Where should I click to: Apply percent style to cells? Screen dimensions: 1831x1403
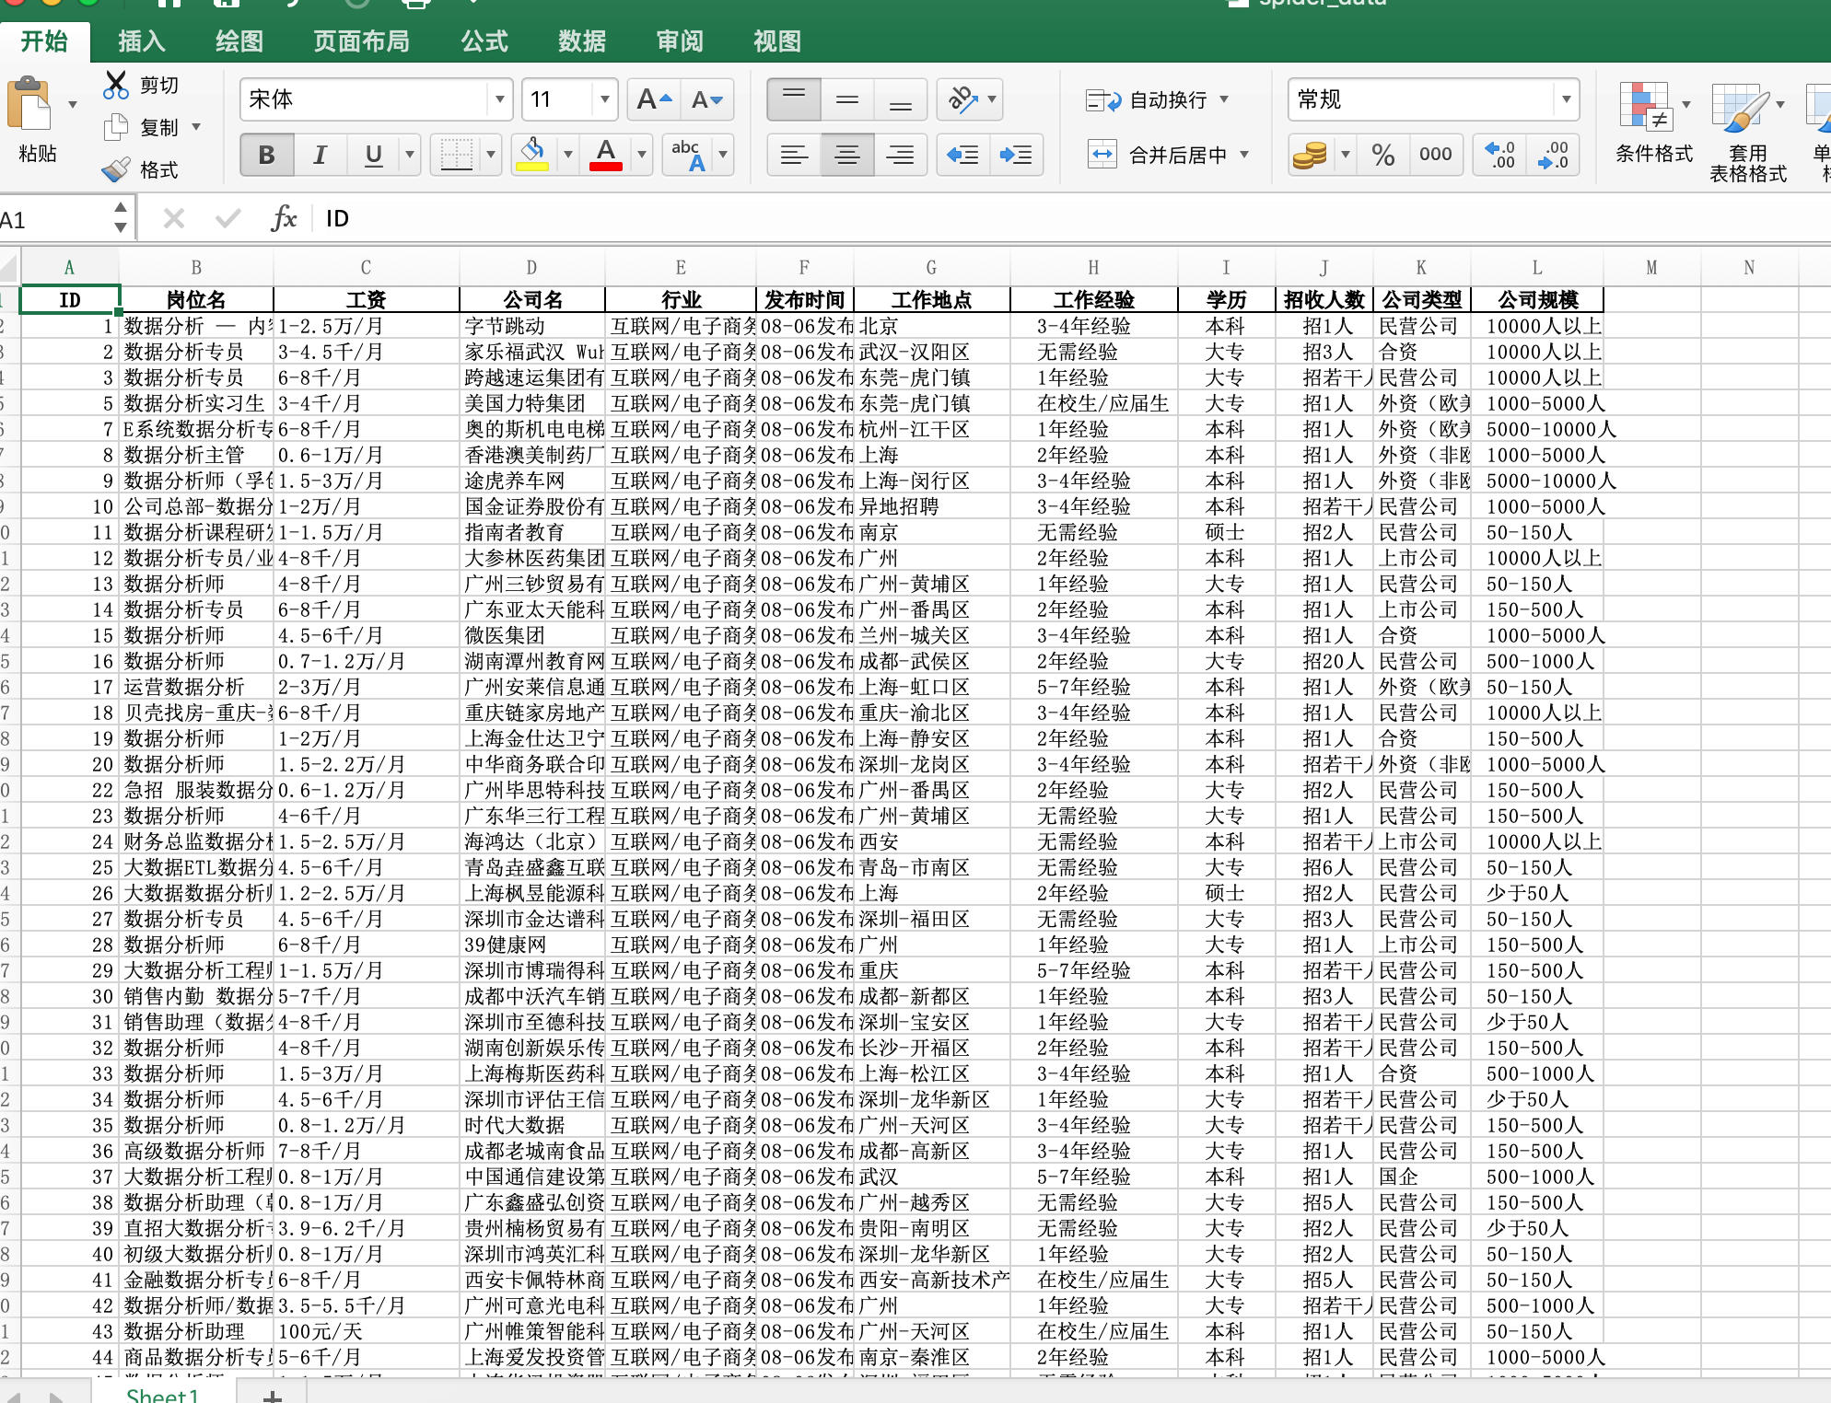point(1382,155)
